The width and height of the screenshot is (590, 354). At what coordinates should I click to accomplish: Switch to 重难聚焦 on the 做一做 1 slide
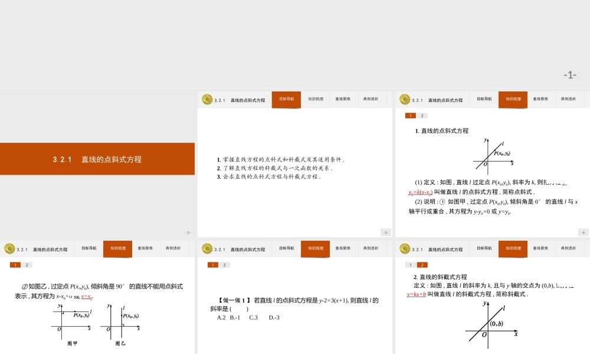(343, 248)
